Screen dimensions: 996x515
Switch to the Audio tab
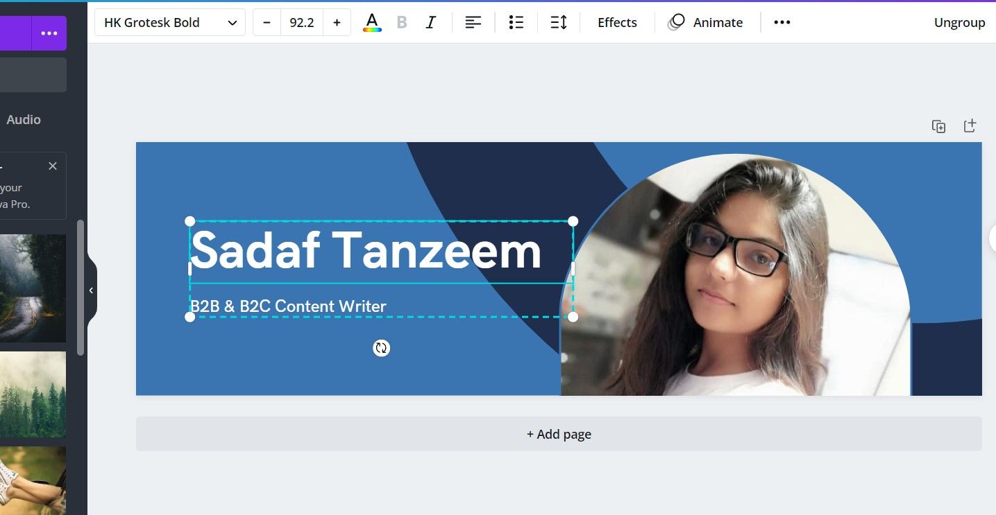[24, 119]
